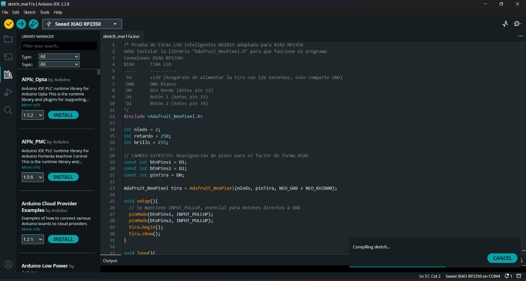Open the library Topic filter dropdown
Viewport: 526px width, 281px height.
tap(59, 64)
